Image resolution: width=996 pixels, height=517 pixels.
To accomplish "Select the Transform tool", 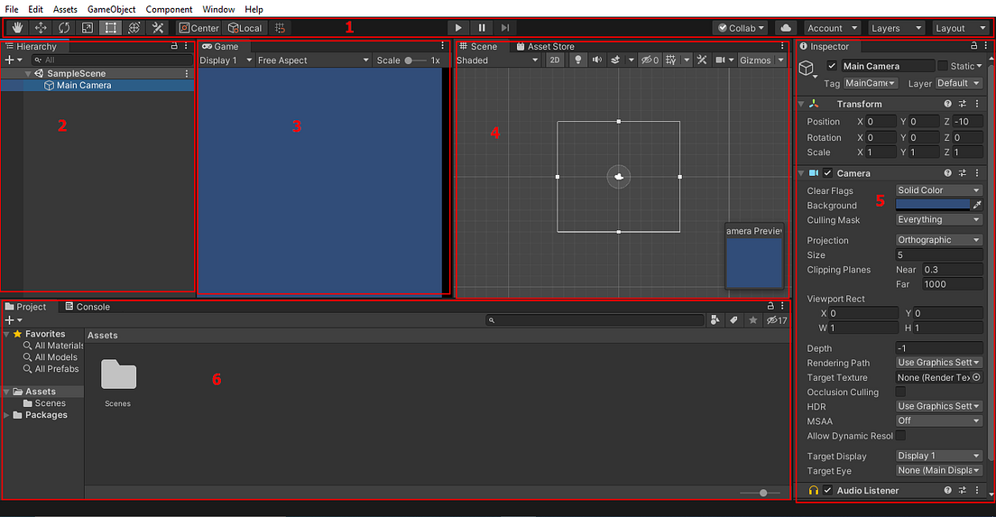I will [x=134, y=28].
